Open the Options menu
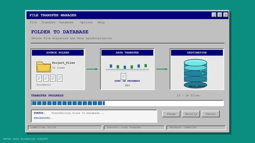Screen dimensions: 255x143 click(86, 22)
